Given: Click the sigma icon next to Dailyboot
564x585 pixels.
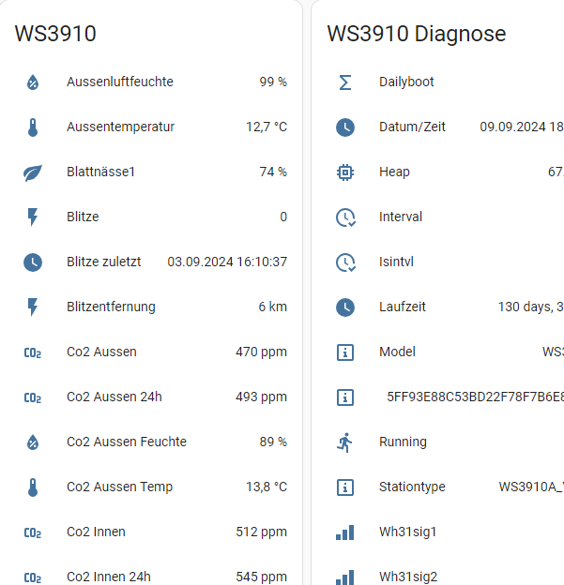Looking at the screenshot, I should point(345,82).
